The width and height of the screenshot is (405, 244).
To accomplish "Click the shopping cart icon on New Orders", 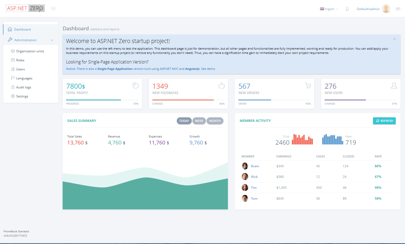I will tap(308, 85).
